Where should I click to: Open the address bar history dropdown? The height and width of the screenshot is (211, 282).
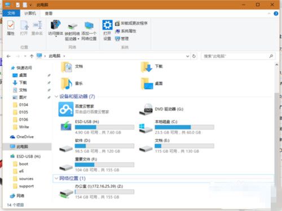(187, 56)
